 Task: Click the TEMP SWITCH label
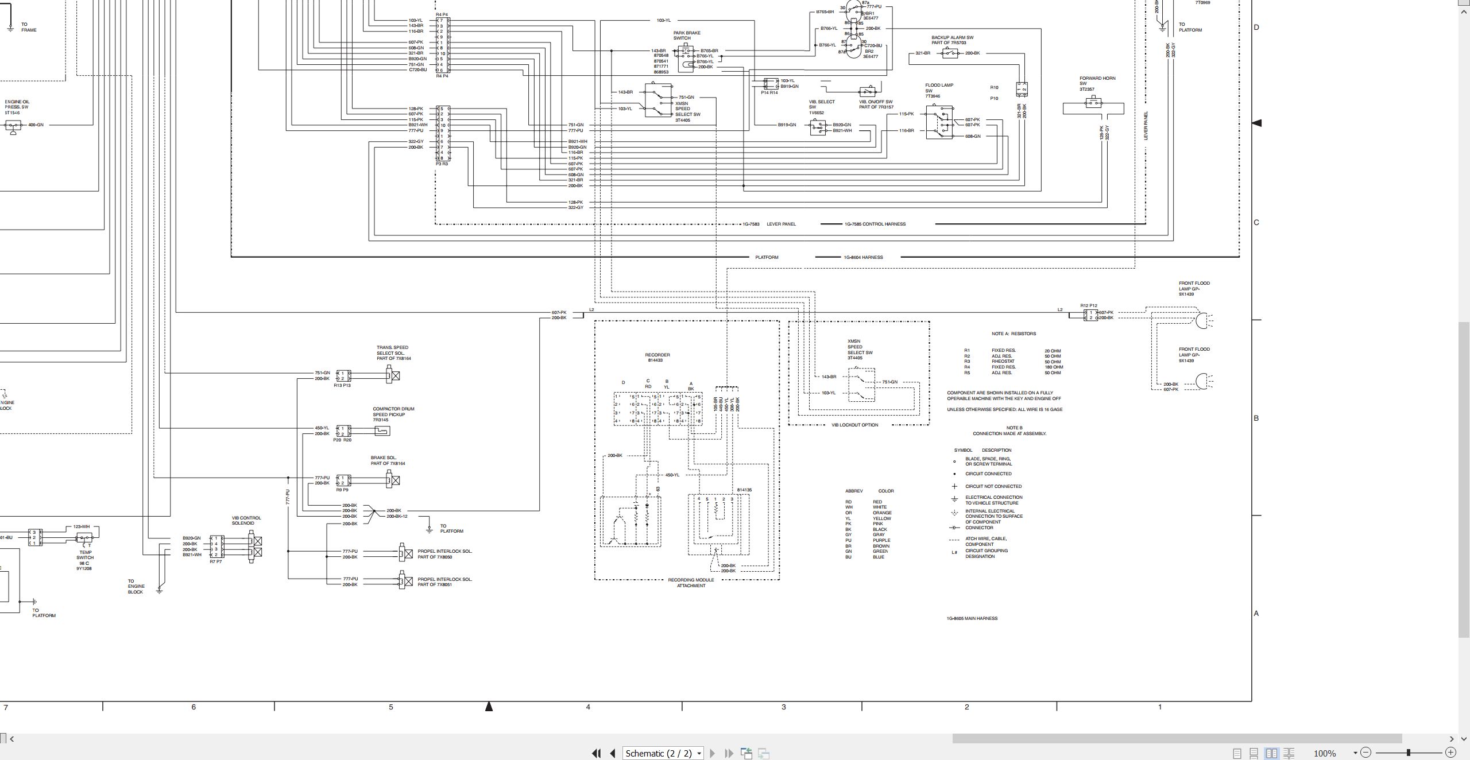coord(85,555)
